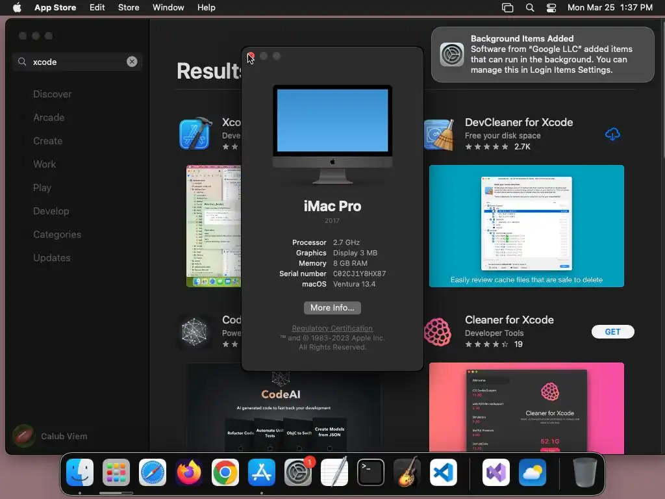Launch Google Chrome from the Dock
The width and height of the screenshot is (665, 499).
pyautogui.click(x=225, y=472)
